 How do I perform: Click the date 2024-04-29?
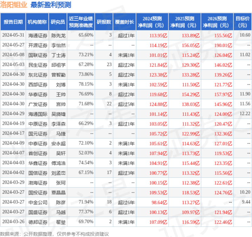13,113
